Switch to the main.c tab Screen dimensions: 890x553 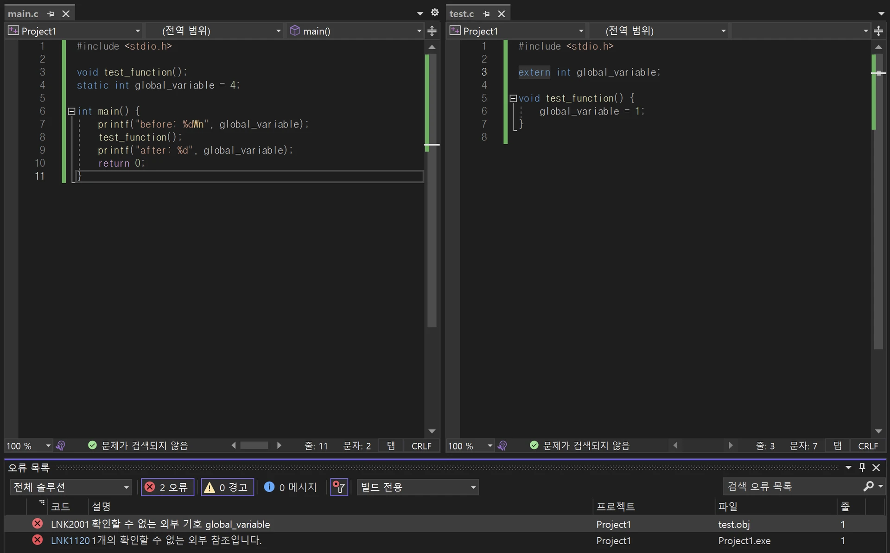point(23,14)
